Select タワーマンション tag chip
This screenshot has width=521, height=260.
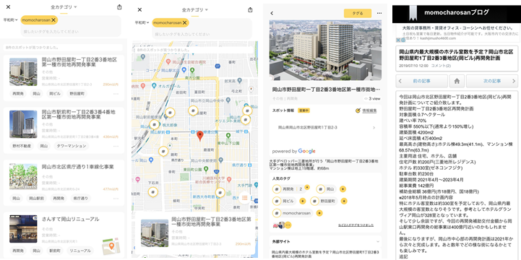coord(71,146)
